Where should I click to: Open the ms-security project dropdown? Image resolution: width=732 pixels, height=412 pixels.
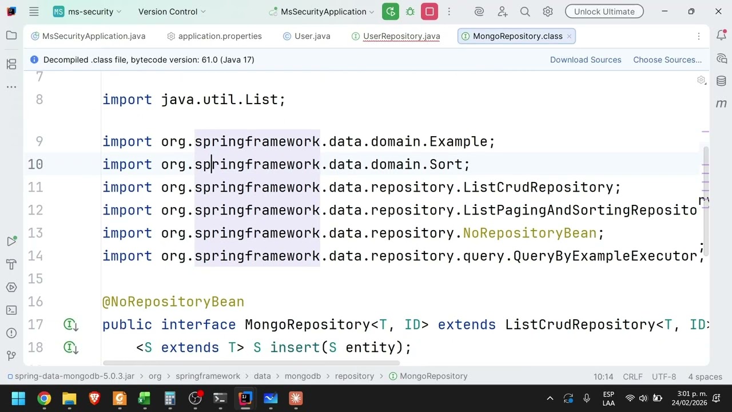pos(87,11)
